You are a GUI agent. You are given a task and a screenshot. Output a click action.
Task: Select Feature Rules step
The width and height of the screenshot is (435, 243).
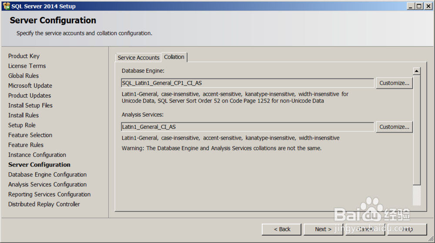pos(26,145)
